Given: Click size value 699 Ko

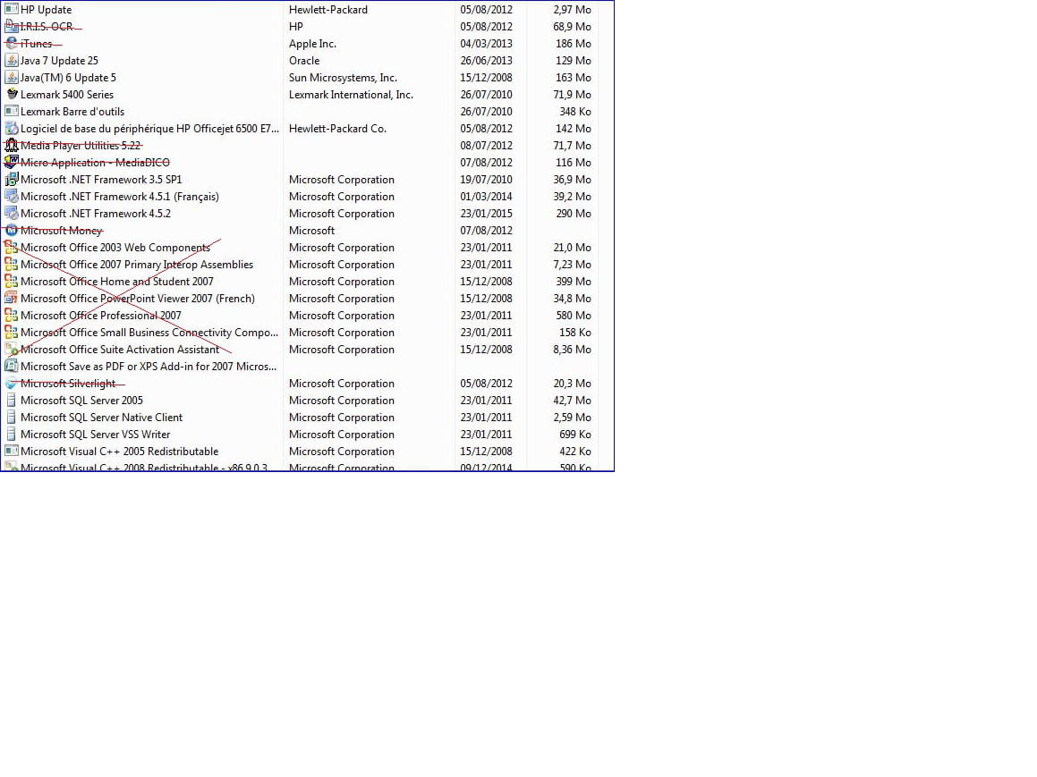Looking at the screenshot, I should (x=575, y=434).
